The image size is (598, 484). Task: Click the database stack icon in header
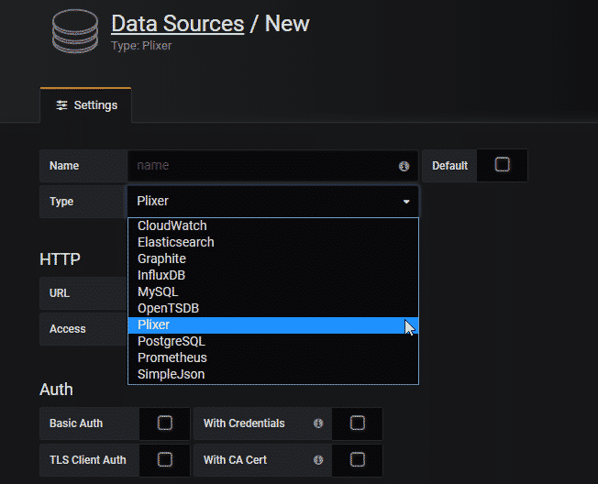tap(75, 31)
